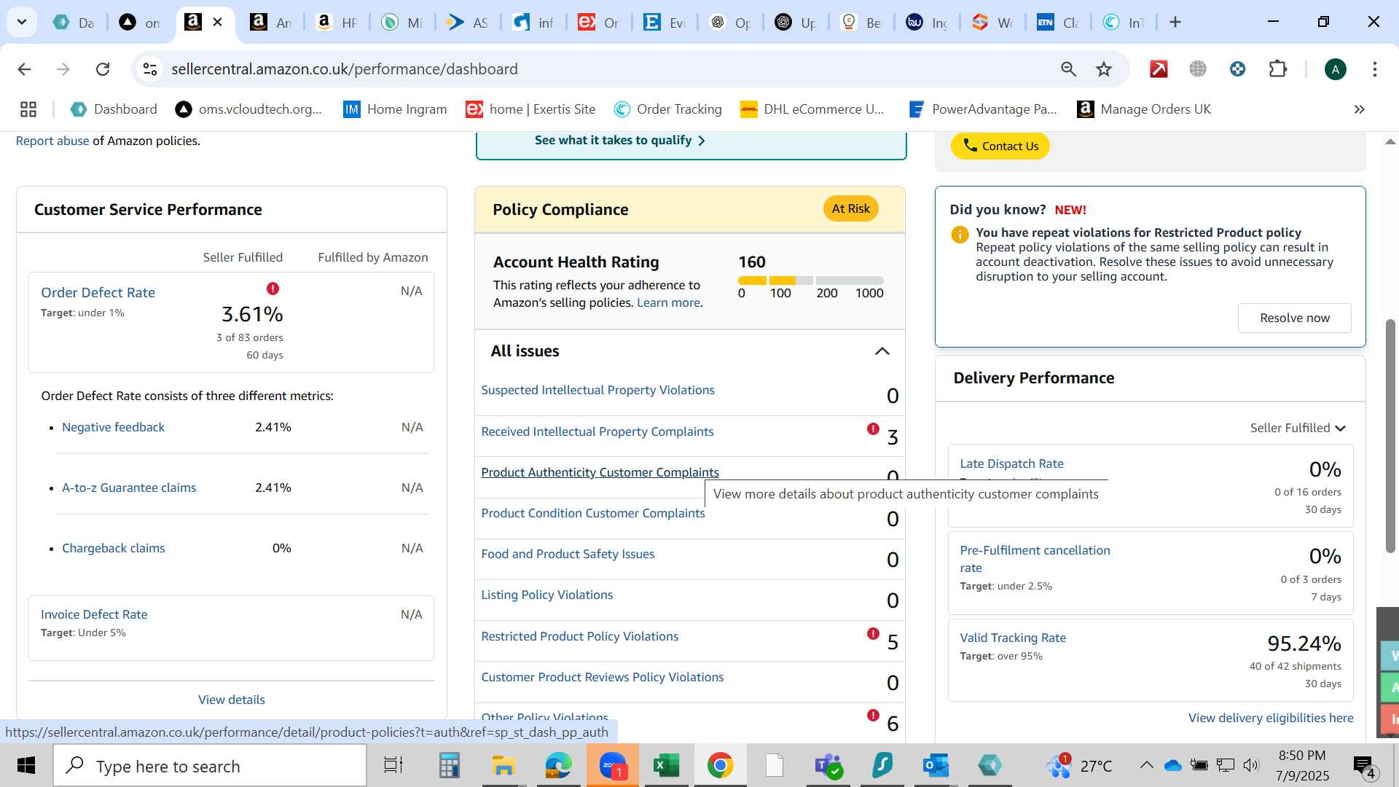Screen dimensions: 1399x787
Task: Click the browser back arrow
Action: point(24,69)
